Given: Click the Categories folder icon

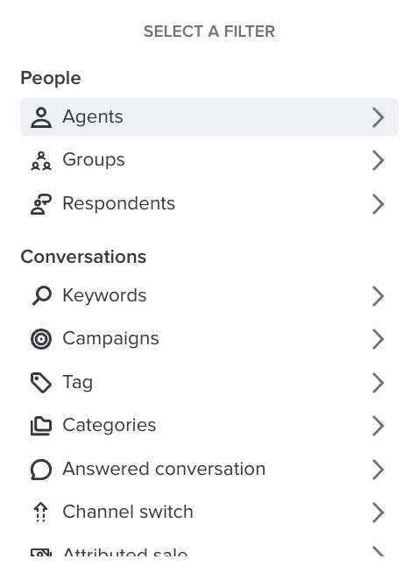Looking at the screenshot, I should (x=41, y=426).
